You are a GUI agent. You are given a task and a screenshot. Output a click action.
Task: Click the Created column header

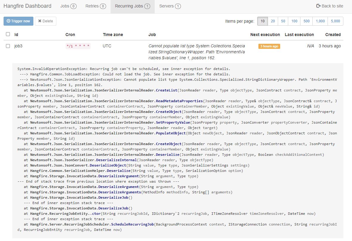point(333,35)
